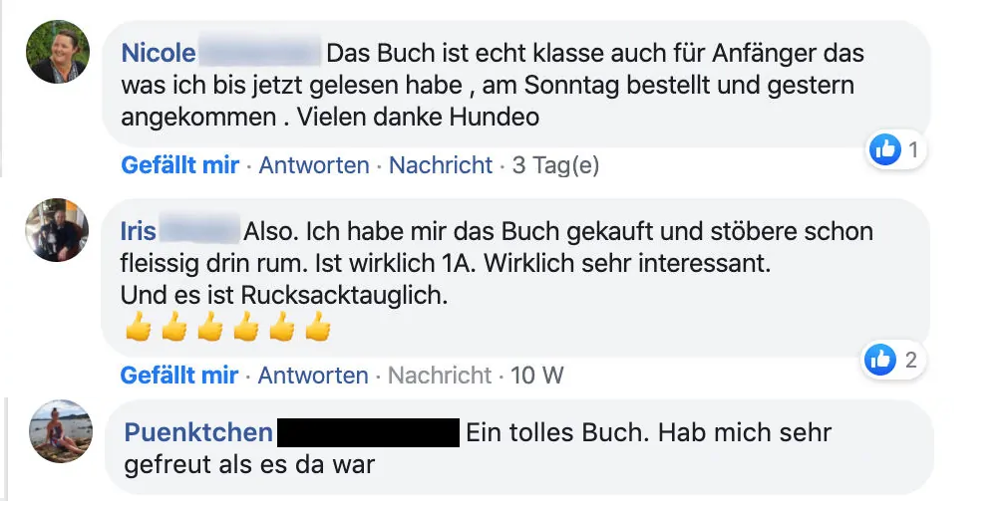Visit Puenktchen's profile via the name link
Image resolution: width=1007 pixels, height=510 pixels.
click(x=198, y=432)
